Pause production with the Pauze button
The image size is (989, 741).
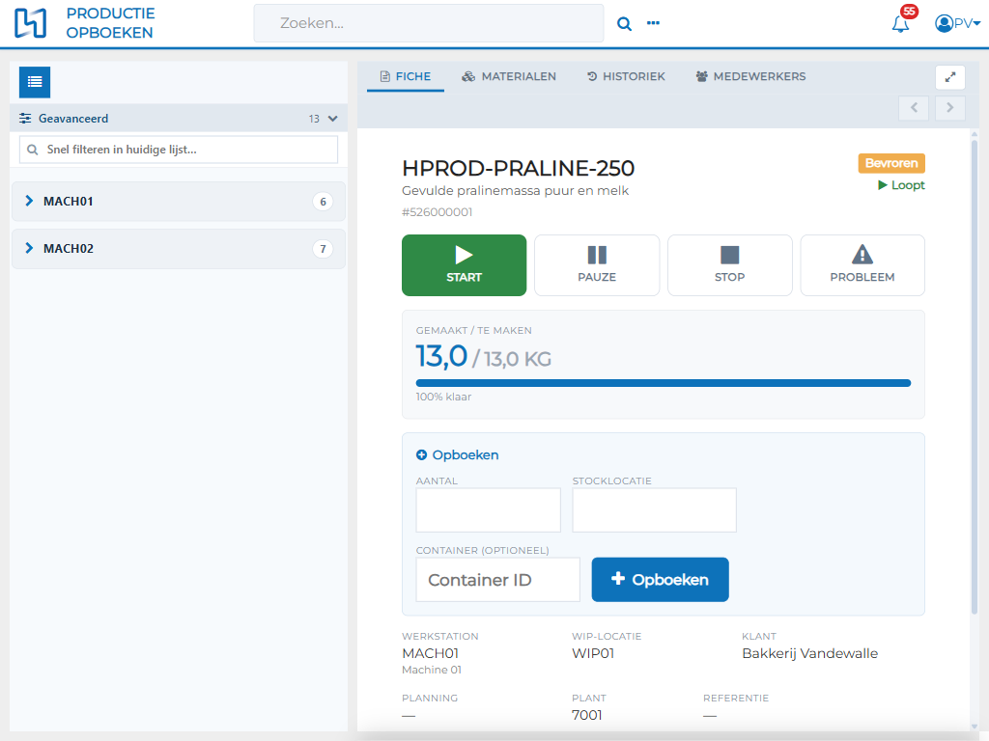(x=597, y=265)
